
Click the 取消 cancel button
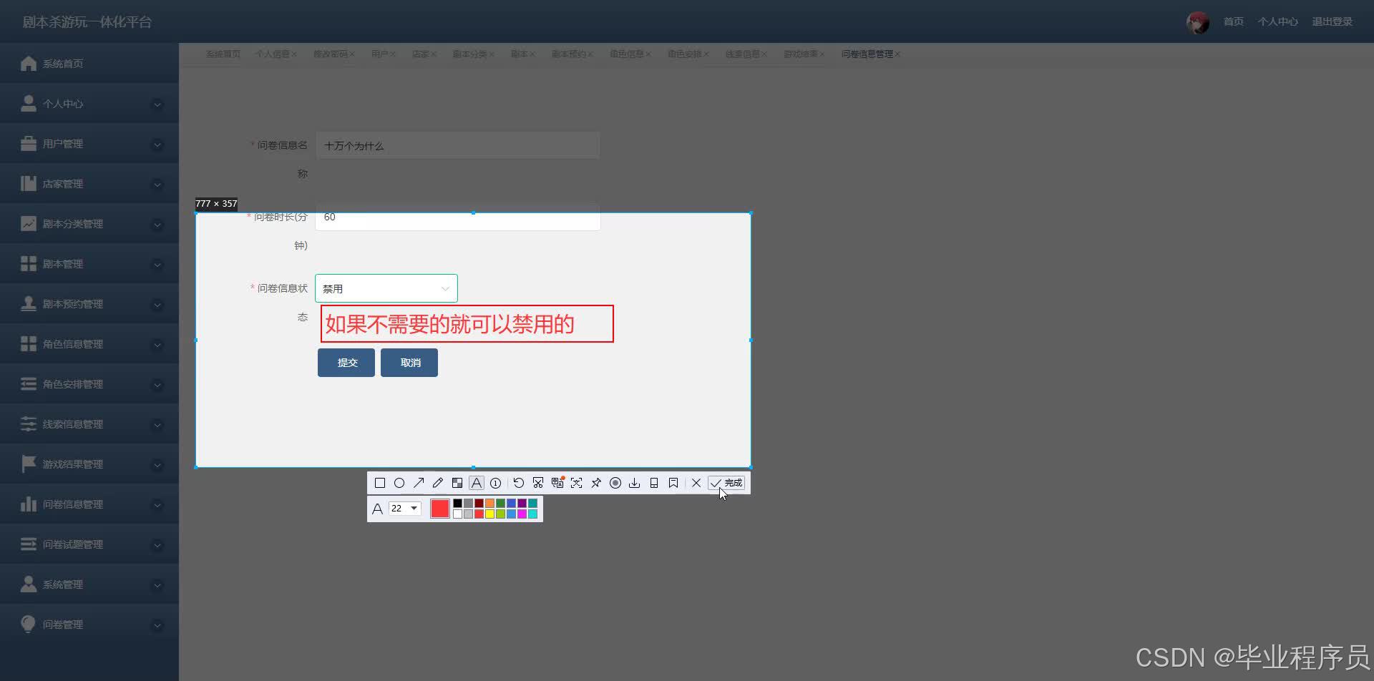409,363
